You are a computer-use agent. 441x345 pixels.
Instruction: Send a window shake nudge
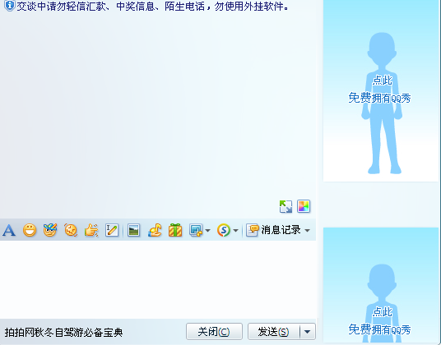pos(71,230)
